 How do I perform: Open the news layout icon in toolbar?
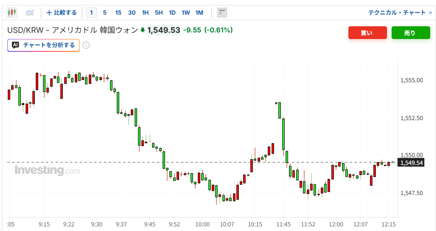(222, 12)
